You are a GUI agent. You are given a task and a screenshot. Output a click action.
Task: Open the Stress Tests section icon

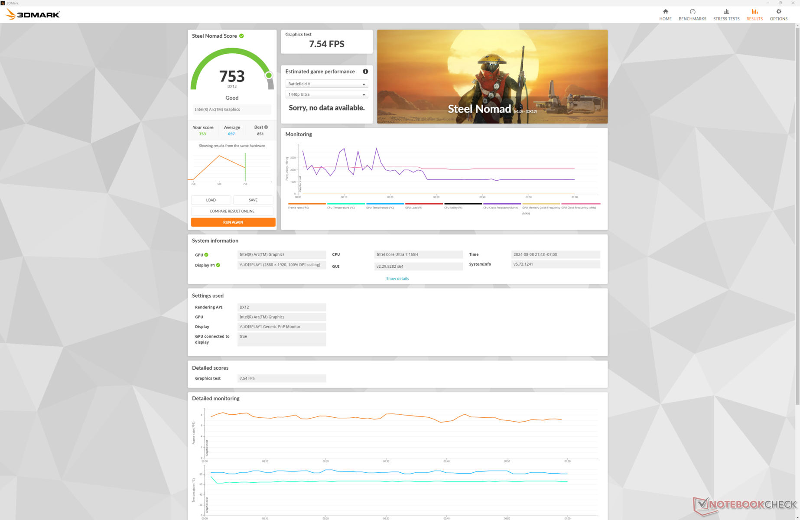pos(726,12)
